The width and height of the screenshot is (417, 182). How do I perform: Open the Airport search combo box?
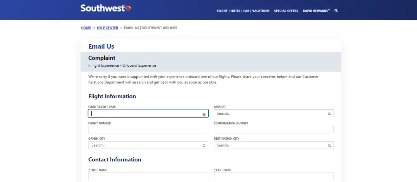(274, 113)
